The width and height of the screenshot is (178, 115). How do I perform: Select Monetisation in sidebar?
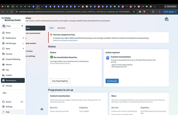[x=13, y=80]
